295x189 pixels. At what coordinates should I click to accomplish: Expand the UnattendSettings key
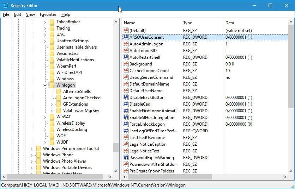45,41
